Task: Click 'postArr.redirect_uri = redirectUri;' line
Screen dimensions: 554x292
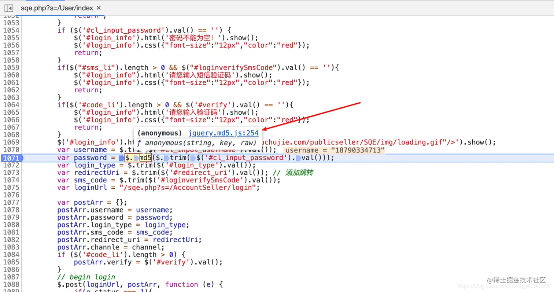Action: (x=130, y=240)
